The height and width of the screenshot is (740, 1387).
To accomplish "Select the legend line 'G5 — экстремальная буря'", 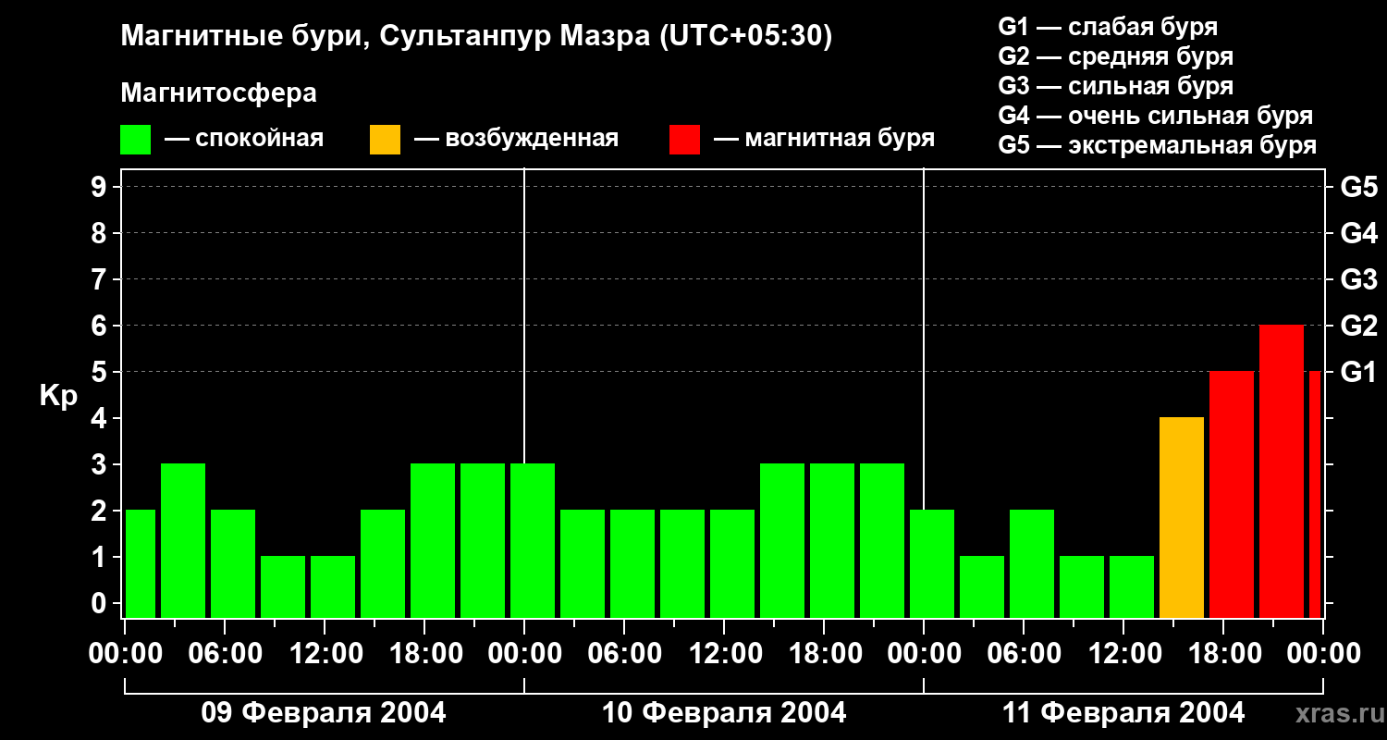I will [x=1158, y=145].
